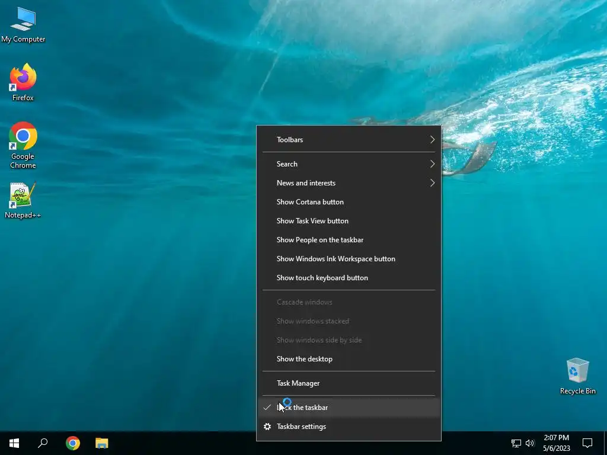Click the greyed Show windows side by side
The width and height of the screenshot is (607, 455).
(x=349, y=340)
